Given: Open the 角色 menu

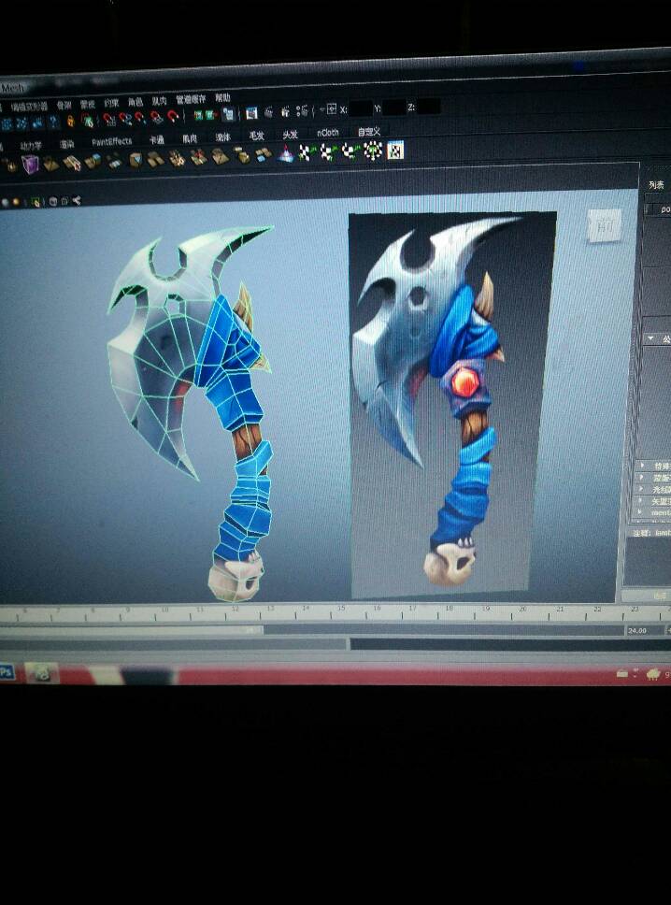Looking at the screenshot, I should coord(135,102).
